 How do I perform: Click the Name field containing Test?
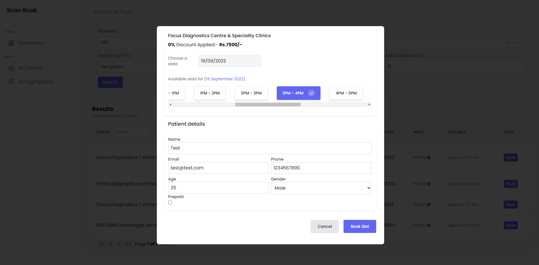coord(270,148)
